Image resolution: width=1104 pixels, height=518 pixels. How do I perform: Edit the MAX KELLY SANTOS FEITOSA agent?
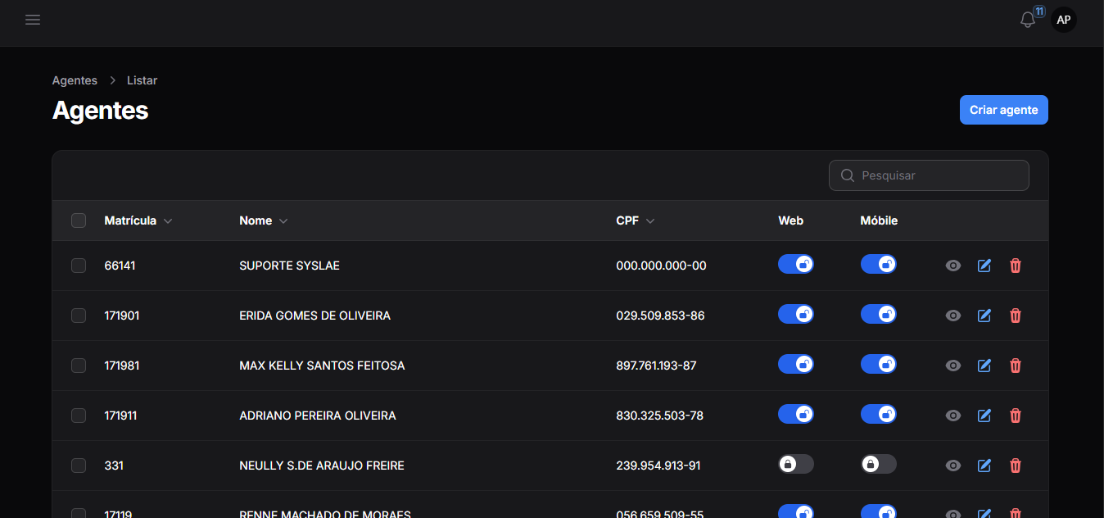tap(984, 366)
